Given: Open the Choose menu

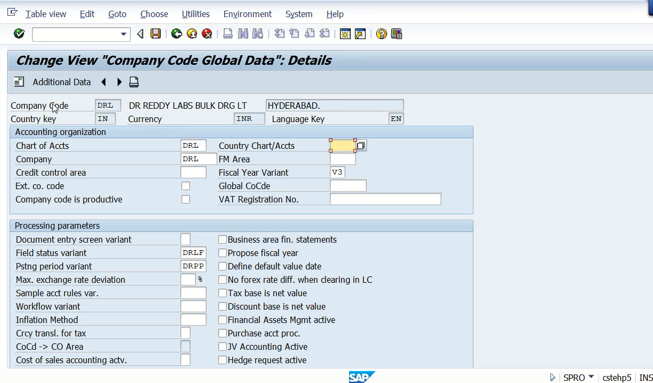Looking at the screenshot, I should 154,14.
